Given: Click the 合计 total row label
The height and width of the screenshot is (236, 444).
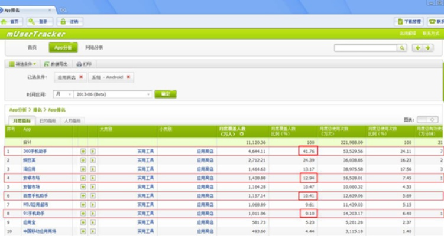Looking at the screenshot, I should tap(27, 142).
